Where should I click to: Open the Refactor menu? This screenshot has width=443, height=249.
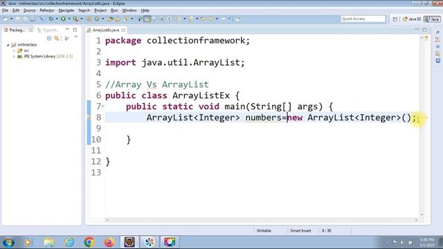point(47,10)
